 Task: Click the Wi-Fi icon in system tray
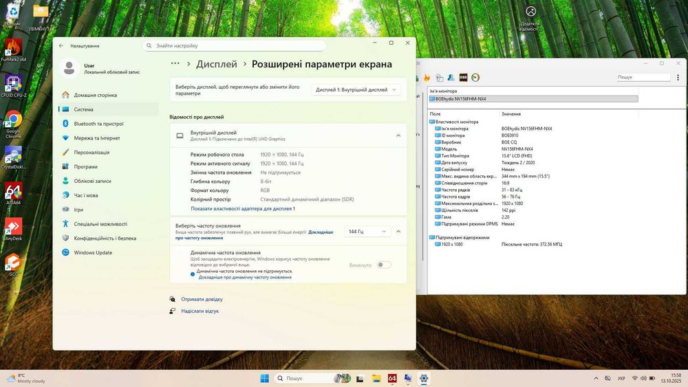point(634,378)
